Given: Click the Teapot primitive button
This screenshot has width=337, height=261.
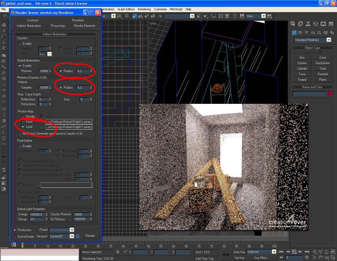Looking at the screenshot, I should pos(302,80).
